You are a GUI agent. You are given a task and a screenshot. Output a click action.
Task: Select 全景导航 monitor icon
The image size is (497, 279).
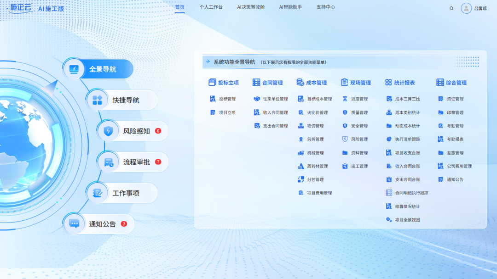[74, 69]
